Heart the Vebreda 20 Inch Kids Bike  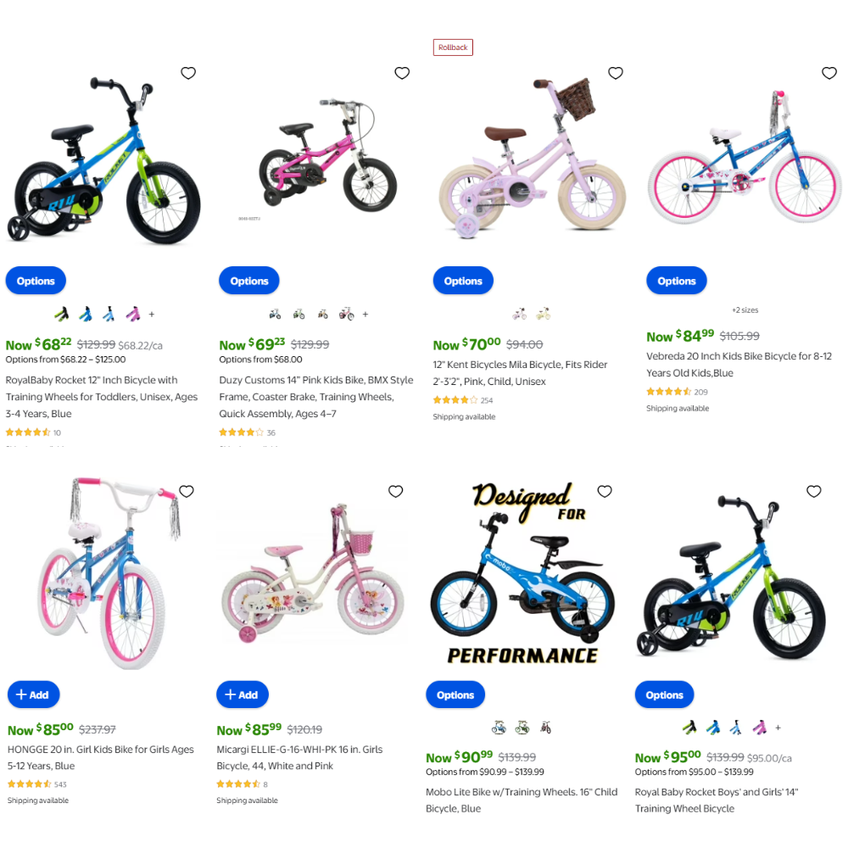[829, 73]
